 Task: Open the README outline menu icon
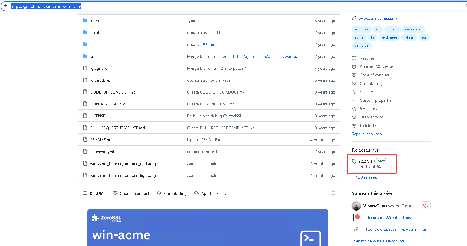click(333, 193)
